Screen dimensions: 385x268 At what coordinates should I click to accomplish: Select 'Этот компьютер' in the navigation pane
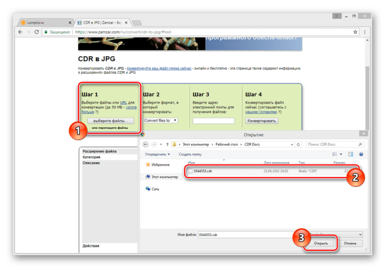click(x=162, y=177)
